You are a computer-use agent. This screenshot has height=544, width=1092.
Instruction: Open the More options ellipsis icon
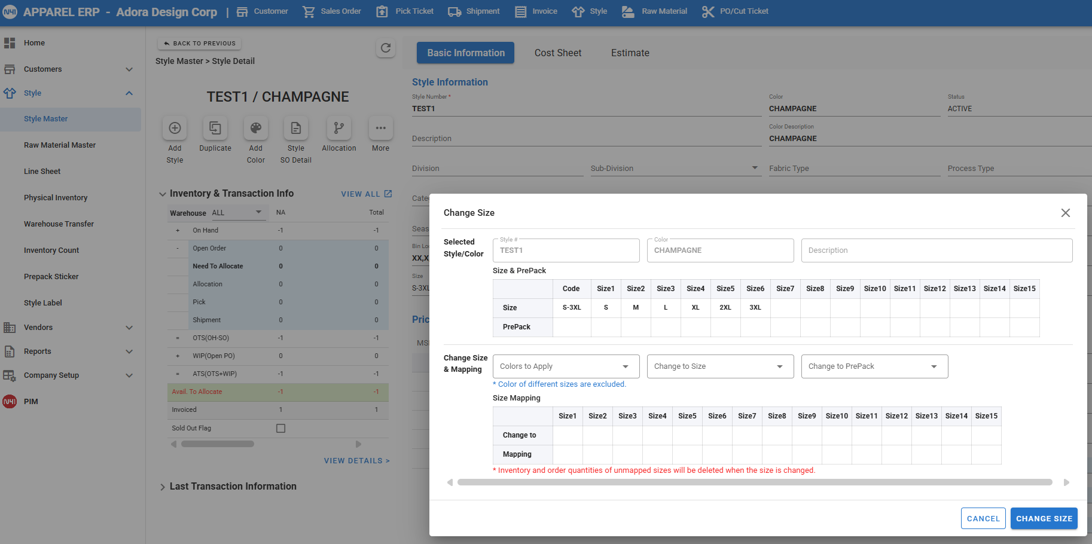tap(380, 128)
